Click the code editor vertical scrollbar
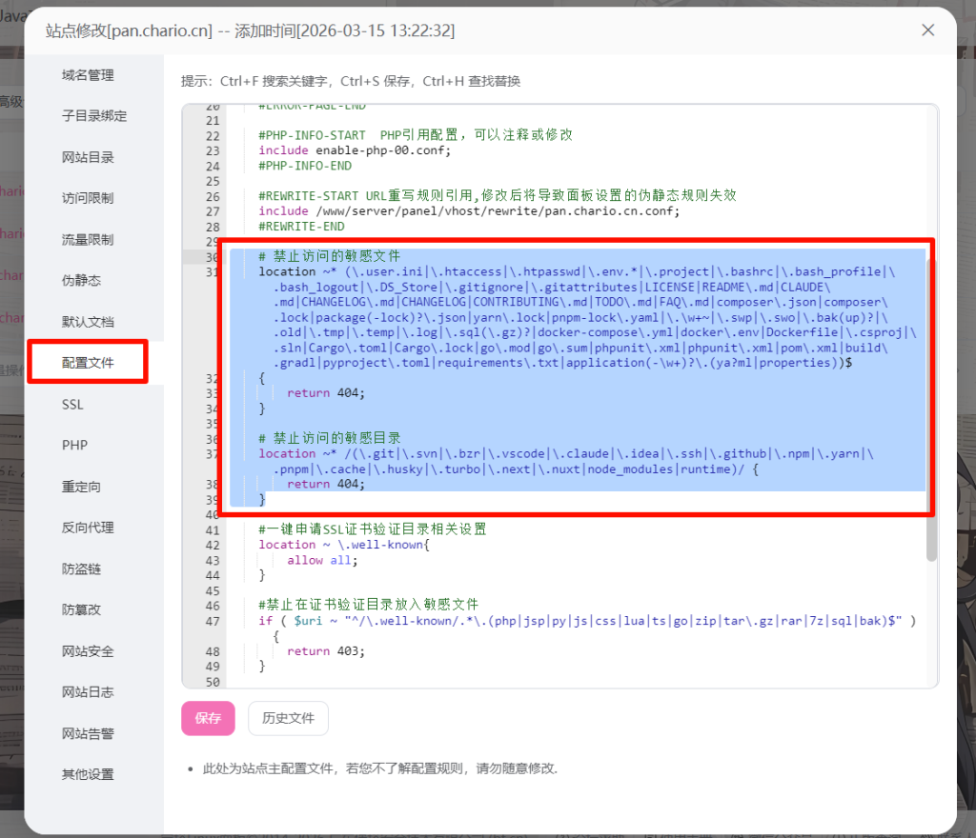This screenshot has width=976, height=838. pos(931,400)
